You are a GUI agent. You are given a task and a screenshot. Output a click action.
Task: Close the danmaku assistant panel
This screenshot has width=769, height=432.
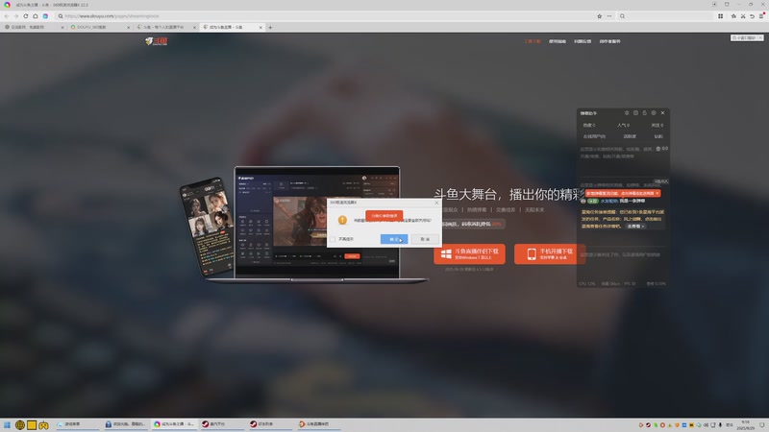point(662,113)
